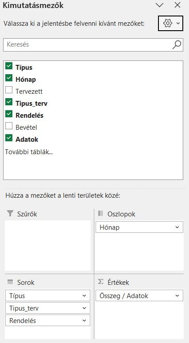Click the Oszlopok columns icon

100,214
